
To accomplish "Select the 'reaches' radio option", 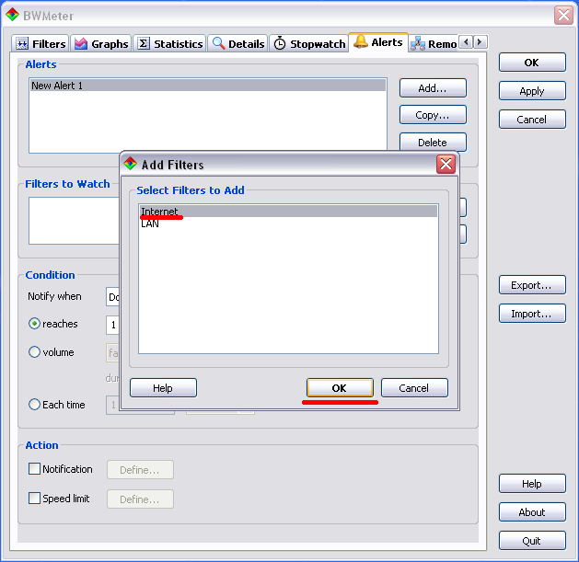I will pos(35,324).
